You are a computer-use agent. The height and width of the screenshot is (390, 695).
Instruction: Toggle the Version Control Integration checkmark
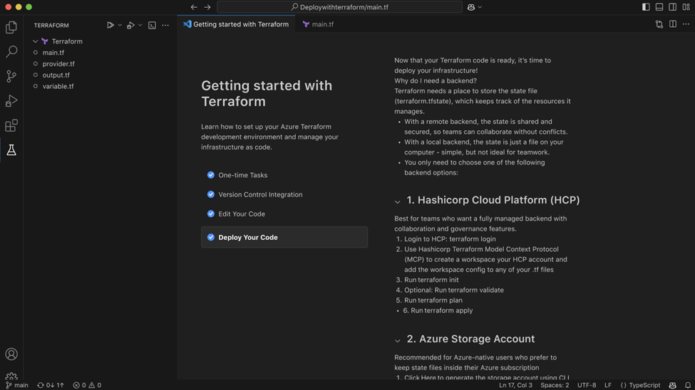click(x=211, y=194)
